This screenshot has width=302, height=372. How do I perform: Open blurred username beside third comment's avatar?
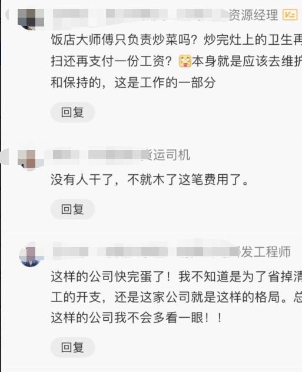coord(145,251)
